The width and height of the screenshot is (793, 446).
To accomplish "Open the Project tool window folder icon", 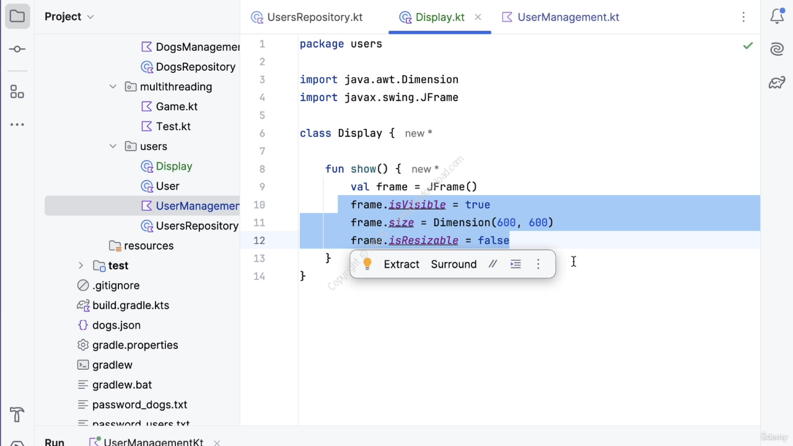I will coord(17,17).
